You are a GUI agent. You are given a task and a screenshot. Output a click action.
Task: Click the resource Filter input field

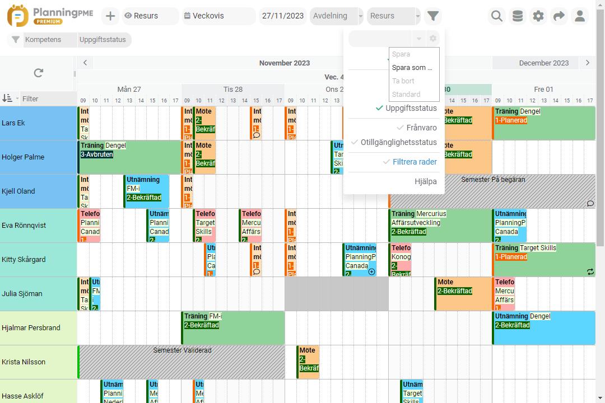49,99
